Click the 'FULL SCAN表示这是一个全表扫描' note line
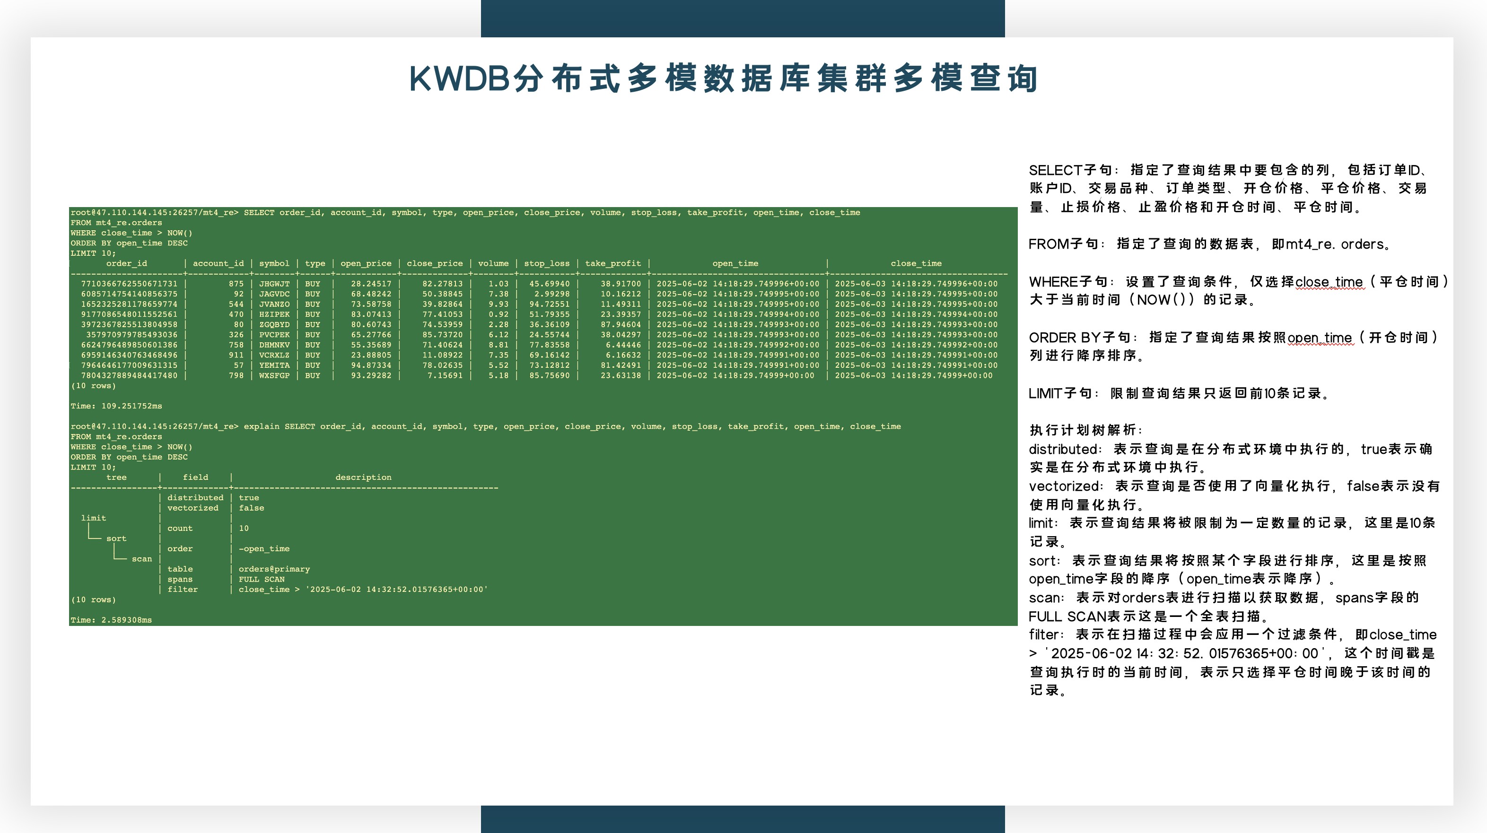 click(x=1148, y=616)
